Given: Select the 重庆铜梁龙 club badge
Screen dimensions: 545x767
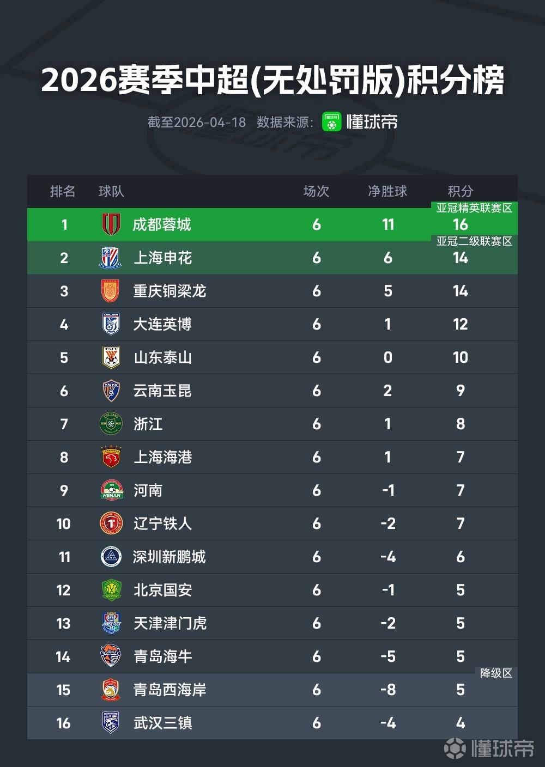Looking at the screenshot, I should 111,291.
